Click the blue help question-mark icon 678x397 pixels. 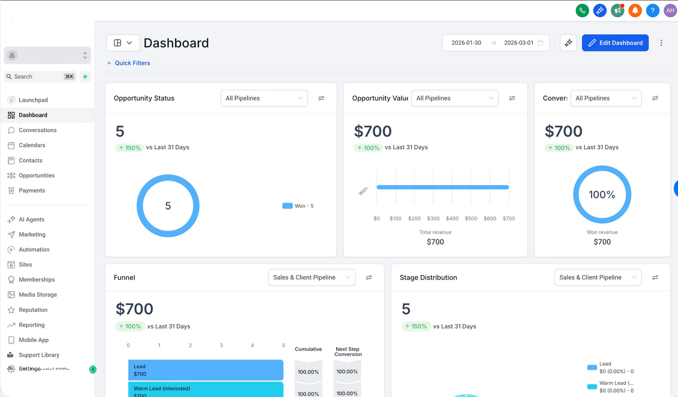[x=653, y=10]
